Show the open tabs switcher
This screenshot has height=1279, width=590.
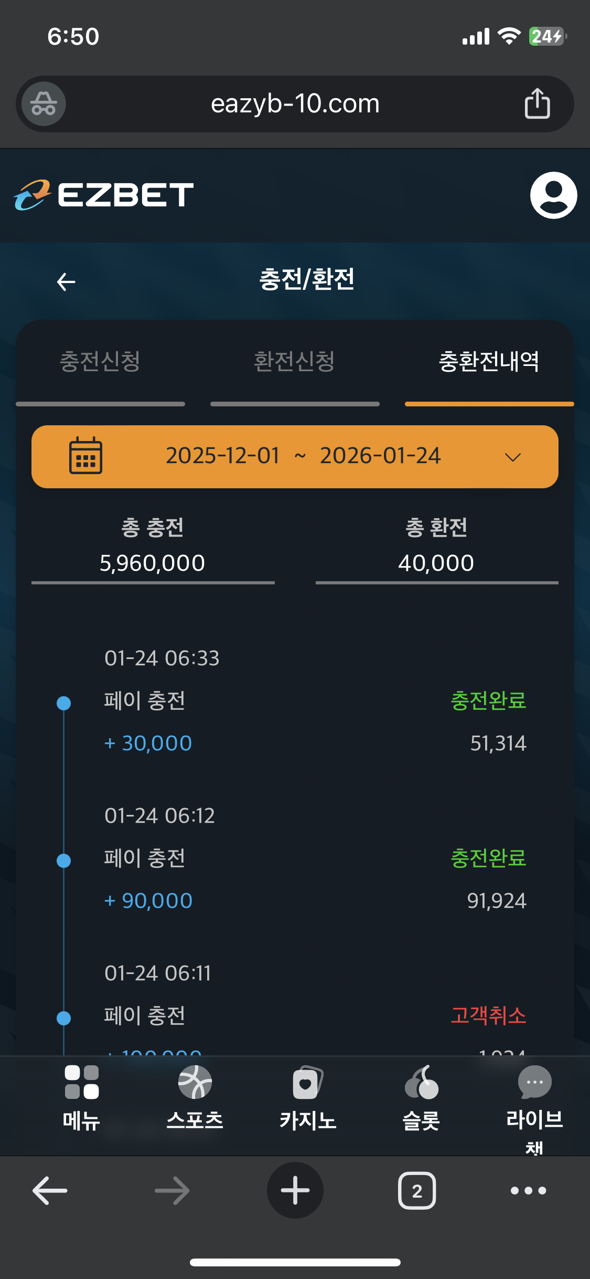417,1190
